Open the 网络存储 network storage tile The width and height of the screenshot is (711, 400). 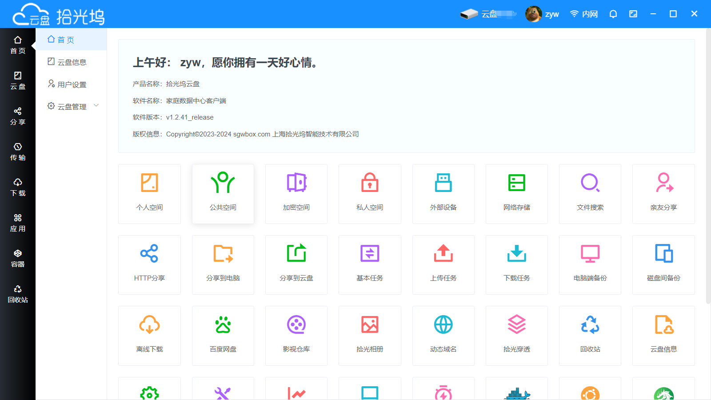[517, 194]
